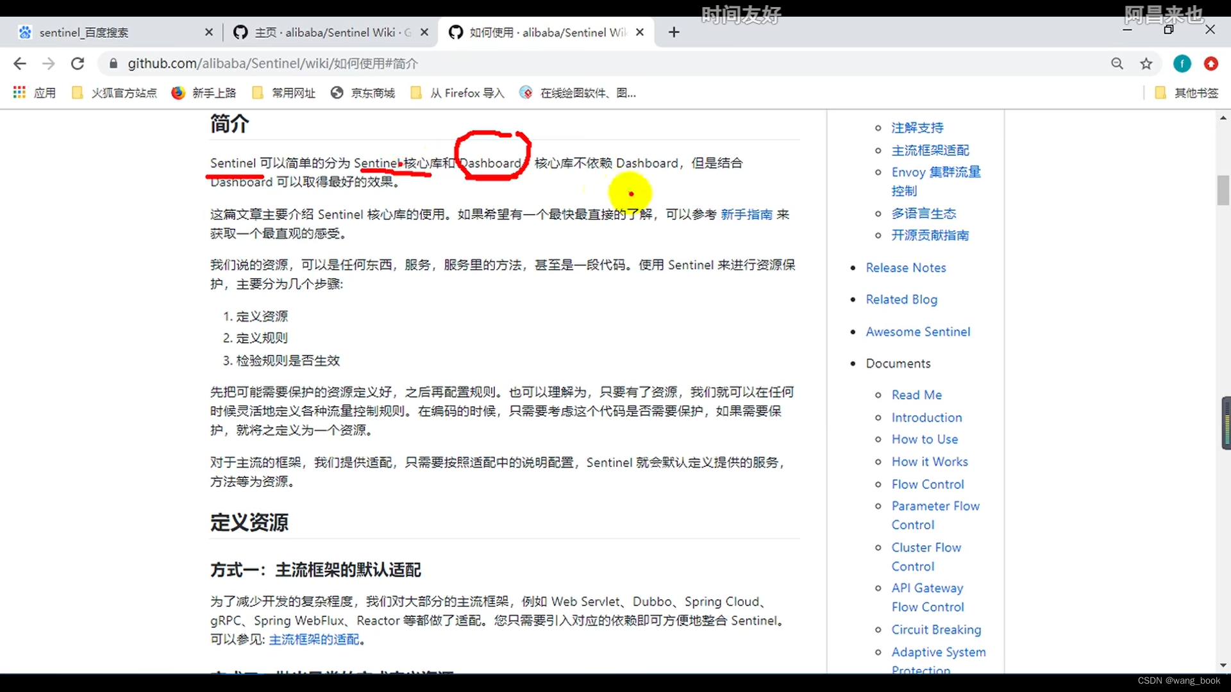The image size is (1231, 692).
Task: Open the Parameter Flow Control link
Action: [x=935, y=515]
